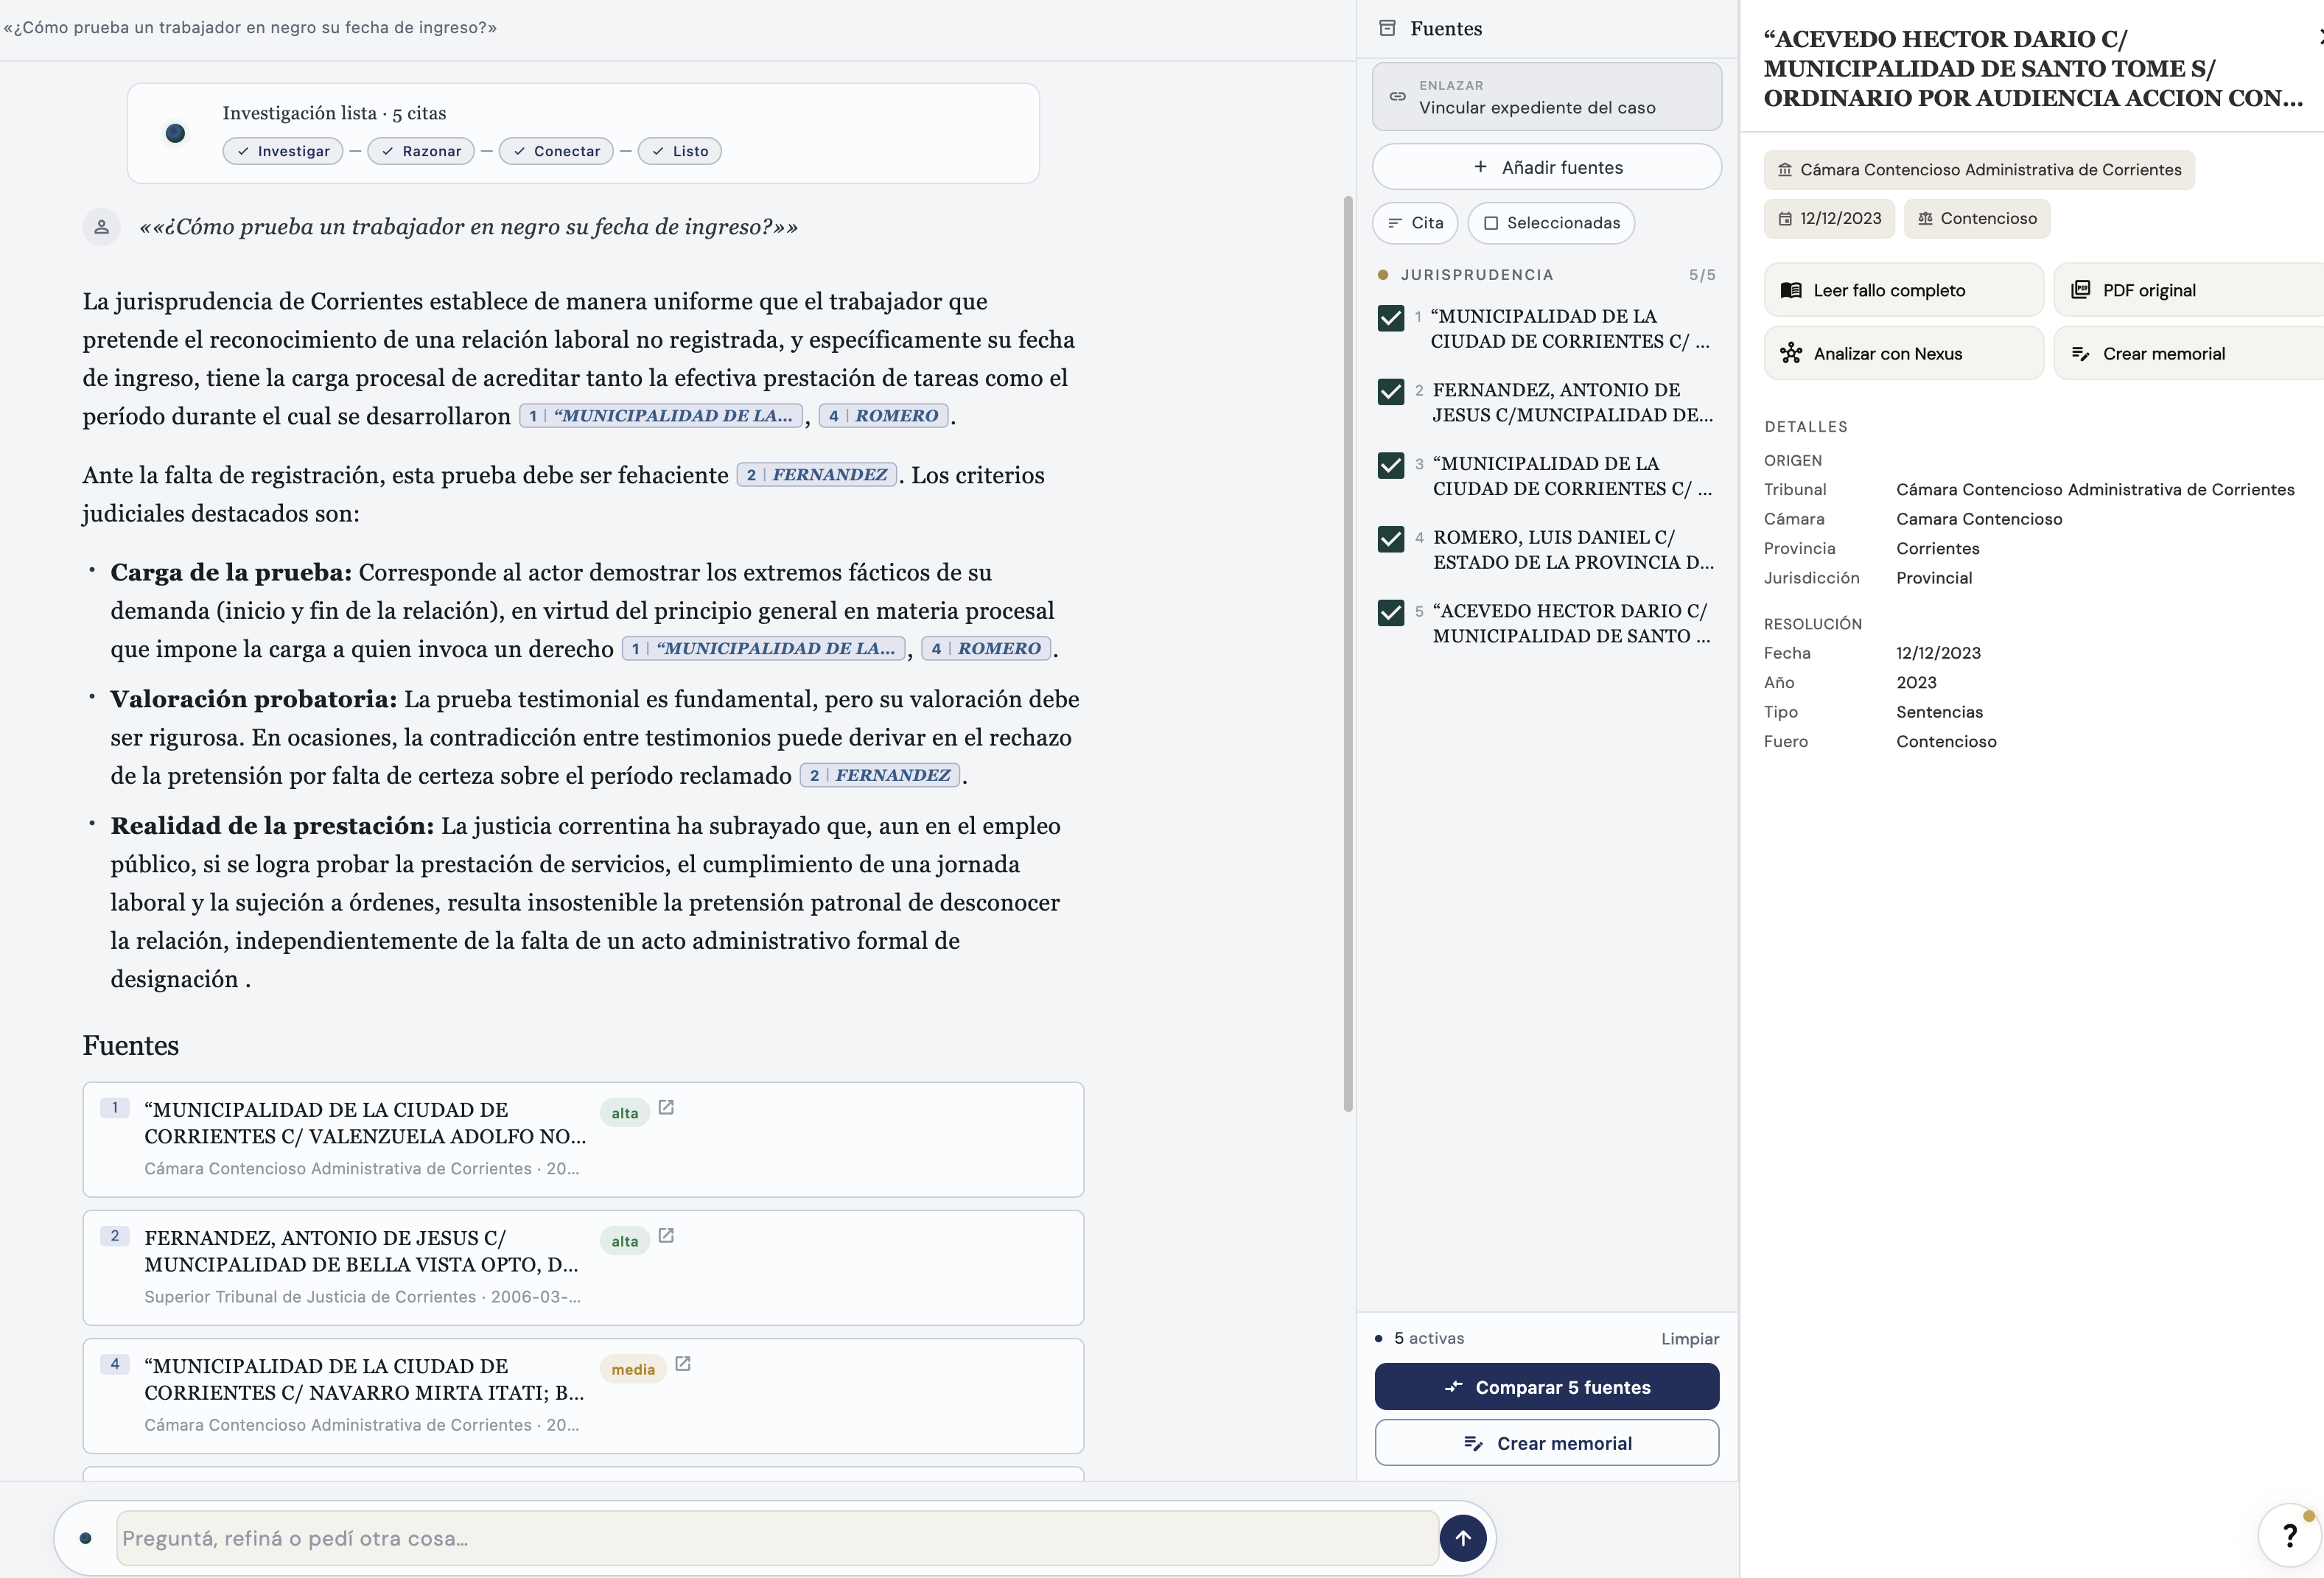The width and height of the screenshot is (2324, 1578).
Task: Click the courthouse icon on tribunal chip
Action: point(1785,170)
